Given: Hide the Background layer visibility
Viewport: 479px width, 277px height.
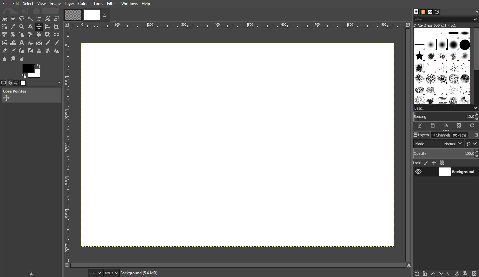Looking at the screenshot, I should [x=418, y=171].
